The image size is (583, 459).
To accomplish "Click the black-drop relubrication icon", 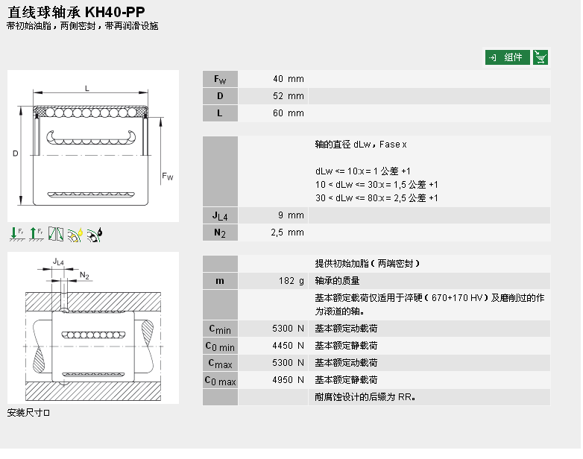I will click(95, 234).
